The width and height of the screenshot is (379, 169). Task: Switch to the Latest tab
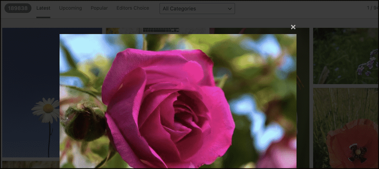pyautogui.click(x=43, y=8)
